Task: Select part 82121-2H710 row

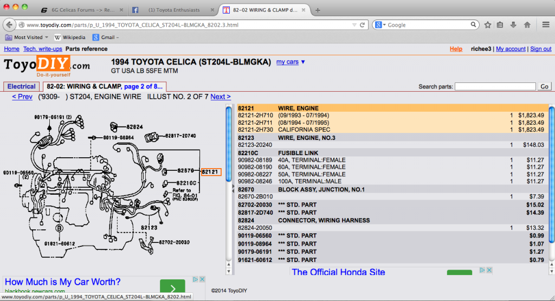Action: [x=392, y=116]
